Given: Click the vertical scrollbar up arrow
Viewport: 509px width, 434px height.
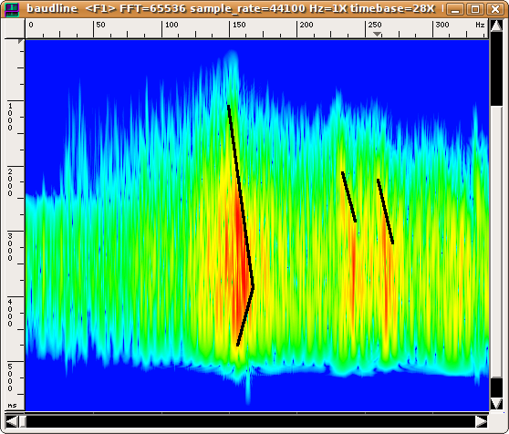Looking at the screenshot, I should coord(496,26).
